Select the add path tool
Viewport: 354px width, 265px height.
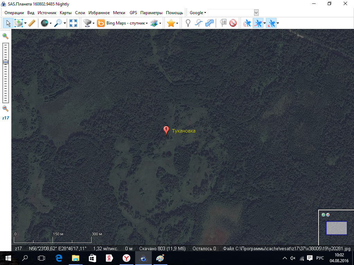click(x=198, y=23)
